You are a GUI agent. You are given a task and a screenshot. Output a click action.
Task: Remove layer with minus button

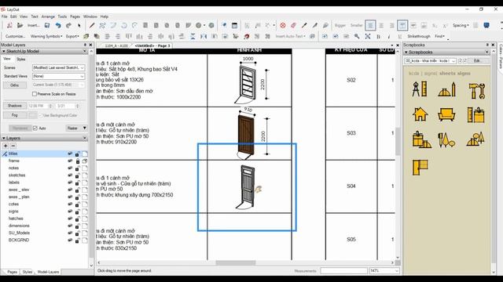tap(13, 146)
